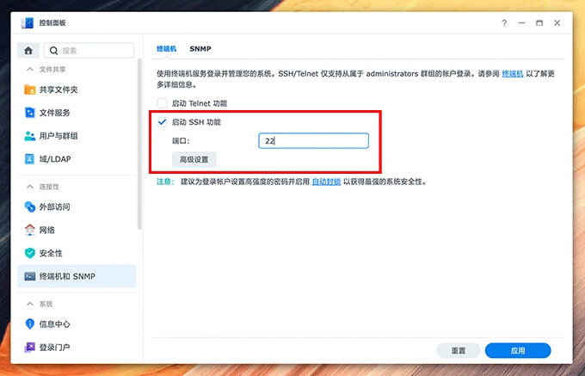
Task: Click Advanced Settings (高级设置) button
Action: pos(194,160)
